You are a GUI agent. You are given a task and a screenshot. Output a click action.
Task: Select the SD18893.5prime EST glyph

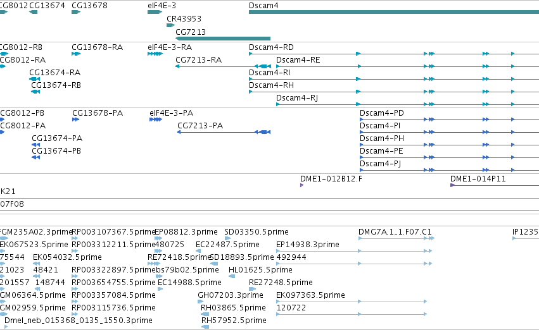point(214,264)
